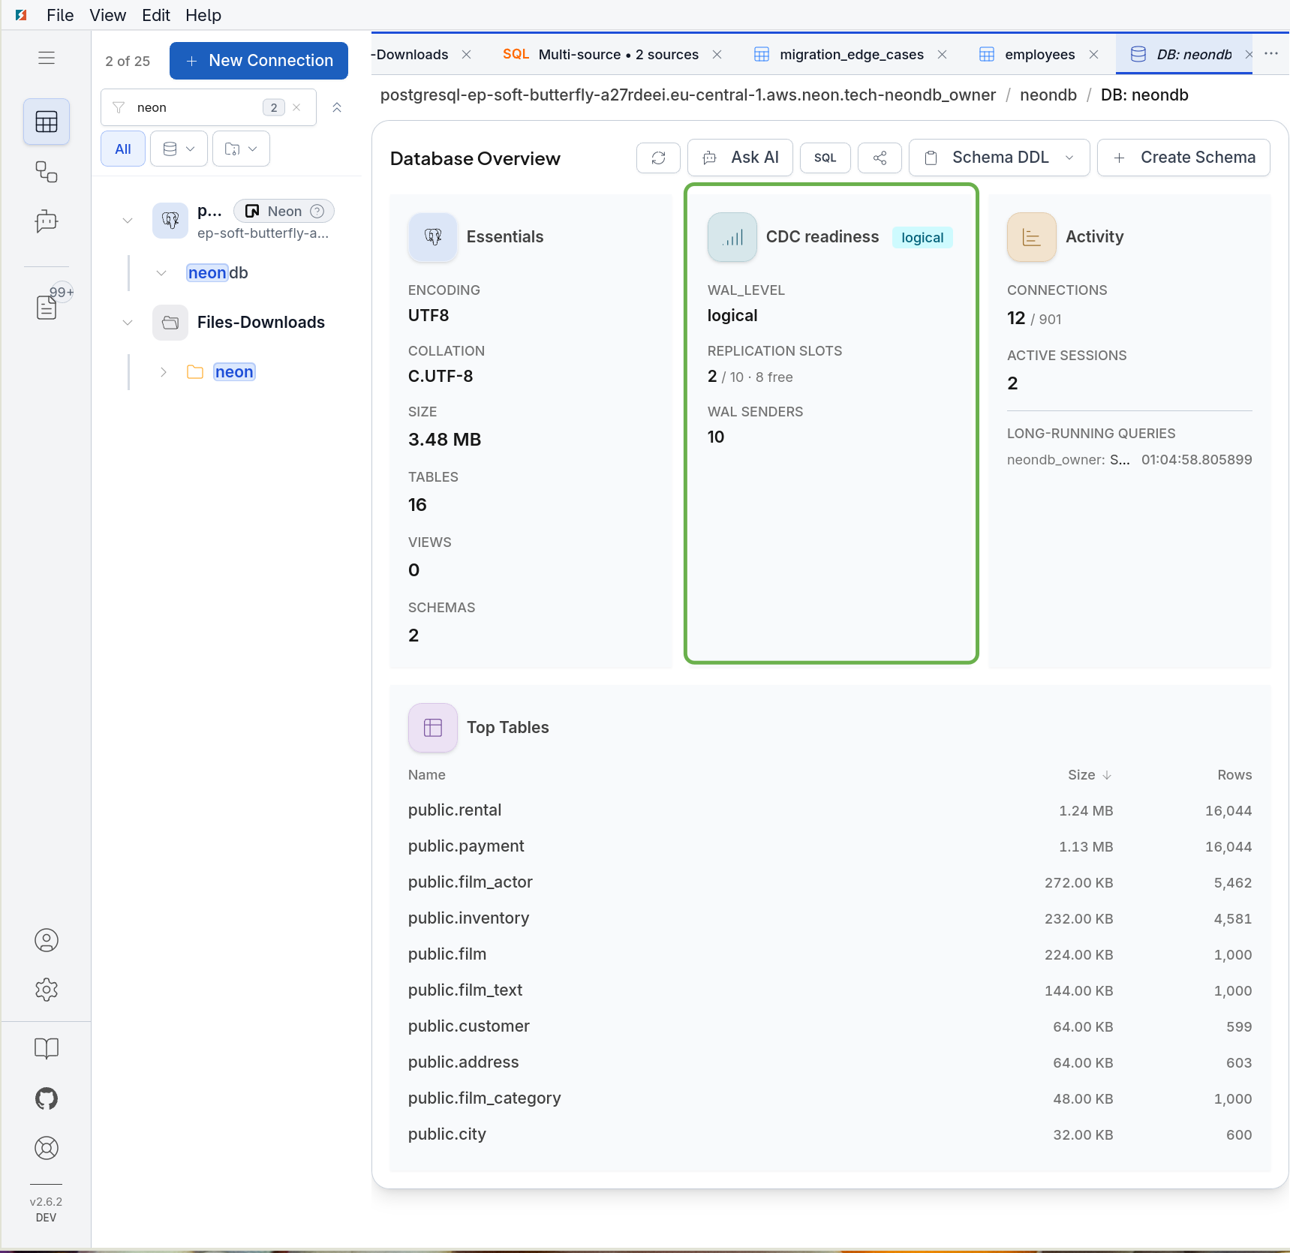Expand the neon folder node
Image resolution: width=1290 pixels, height=1253 pixels.
[x=163, y=372]
